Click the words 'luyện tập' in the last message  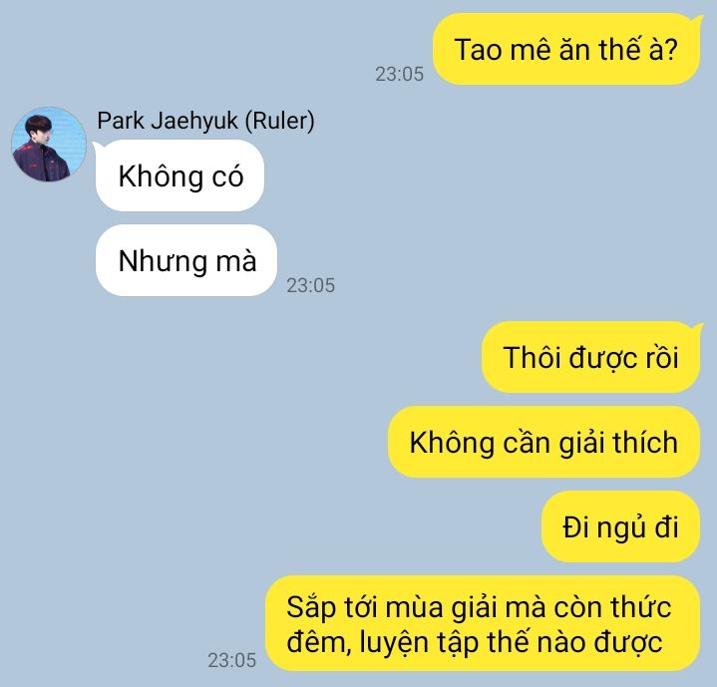pos(418,642)
